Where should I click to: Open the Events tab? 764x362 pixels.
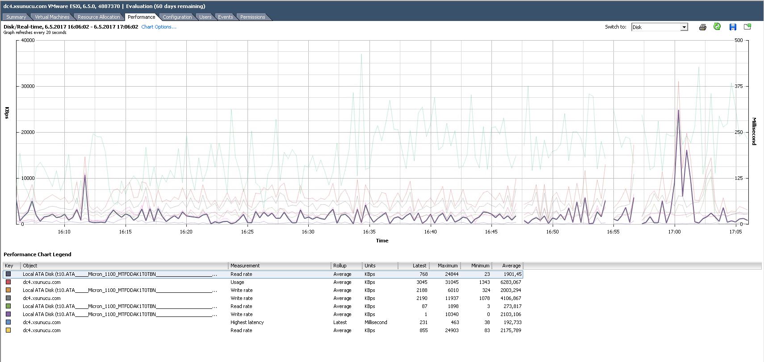[x=225, y=17]
